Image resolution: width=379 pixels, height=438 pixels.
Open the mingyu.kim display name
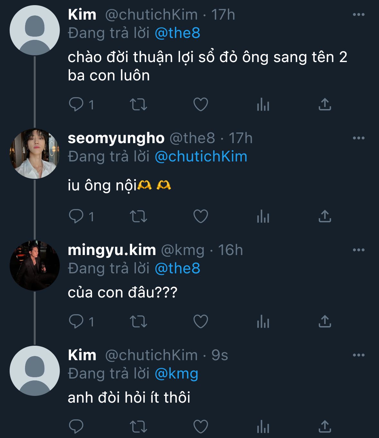[x=112, y=250]
